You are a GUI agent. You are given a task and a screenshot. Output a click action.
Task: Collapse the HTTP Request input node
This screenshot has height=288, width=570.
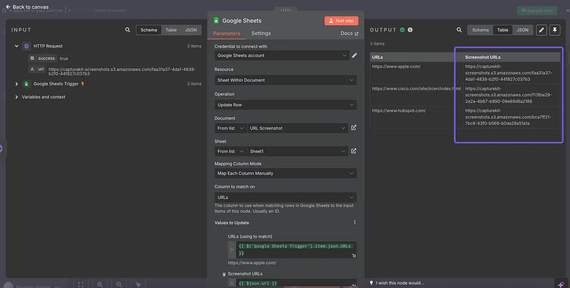(x=17, y=46)
